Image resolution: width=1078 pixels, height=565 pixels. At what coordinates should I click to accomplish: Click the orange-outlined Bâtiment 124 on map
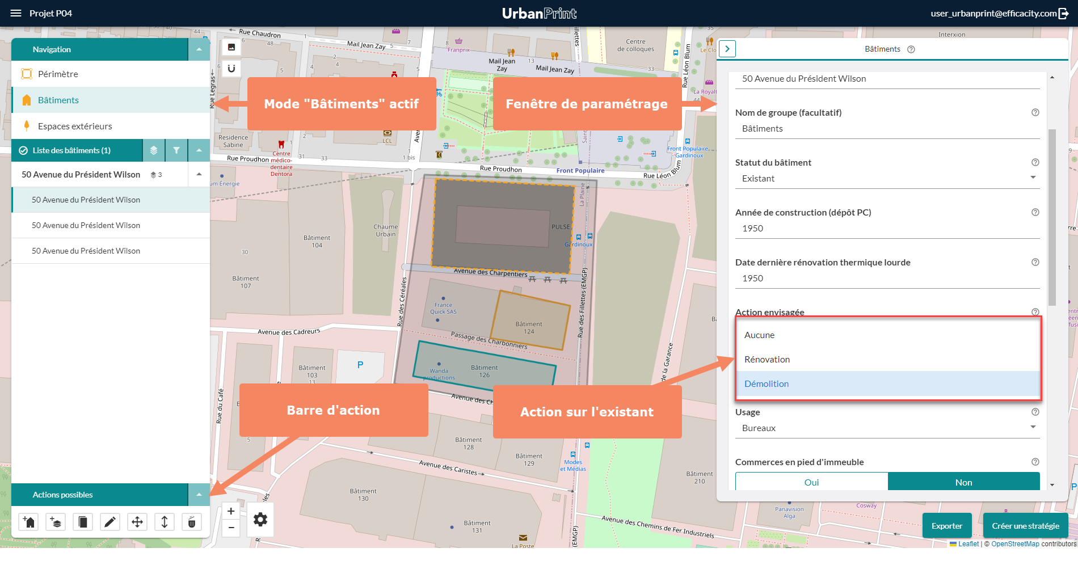(x=529, y=321)
